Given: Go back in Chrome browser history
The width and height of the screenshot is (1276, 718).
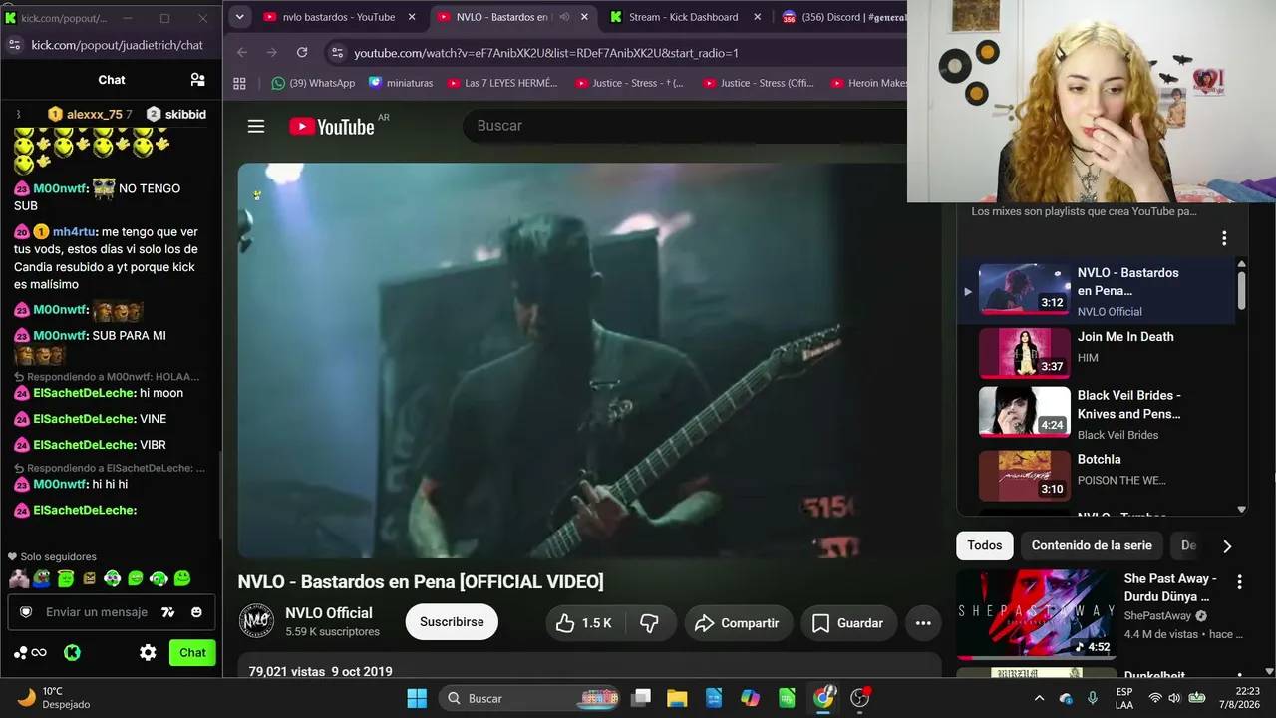Looking at the screenshot, I should (x=242, y=53).
